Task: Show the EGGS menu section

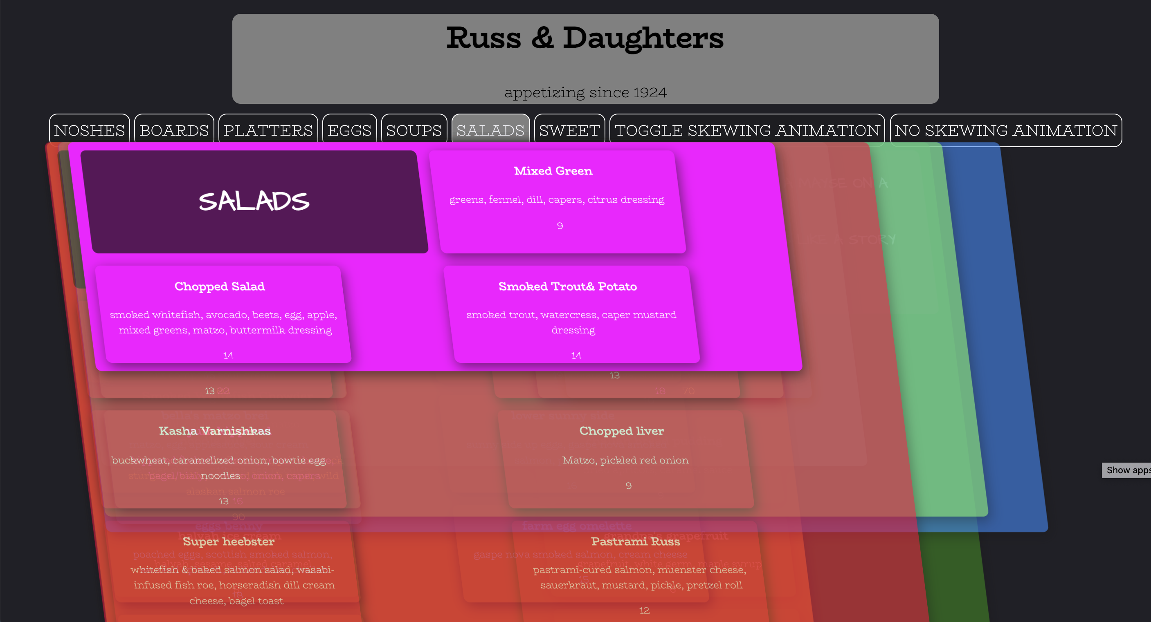Action: click(349, 130)
